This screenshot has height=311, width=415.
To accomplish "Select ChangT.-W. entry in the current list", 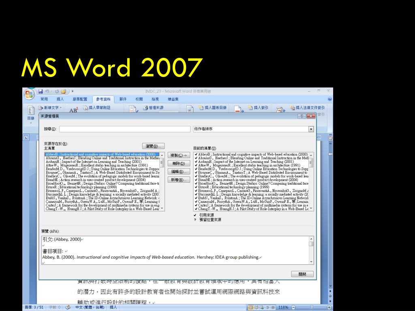I will pyautogui.click(x=251, y=209).
